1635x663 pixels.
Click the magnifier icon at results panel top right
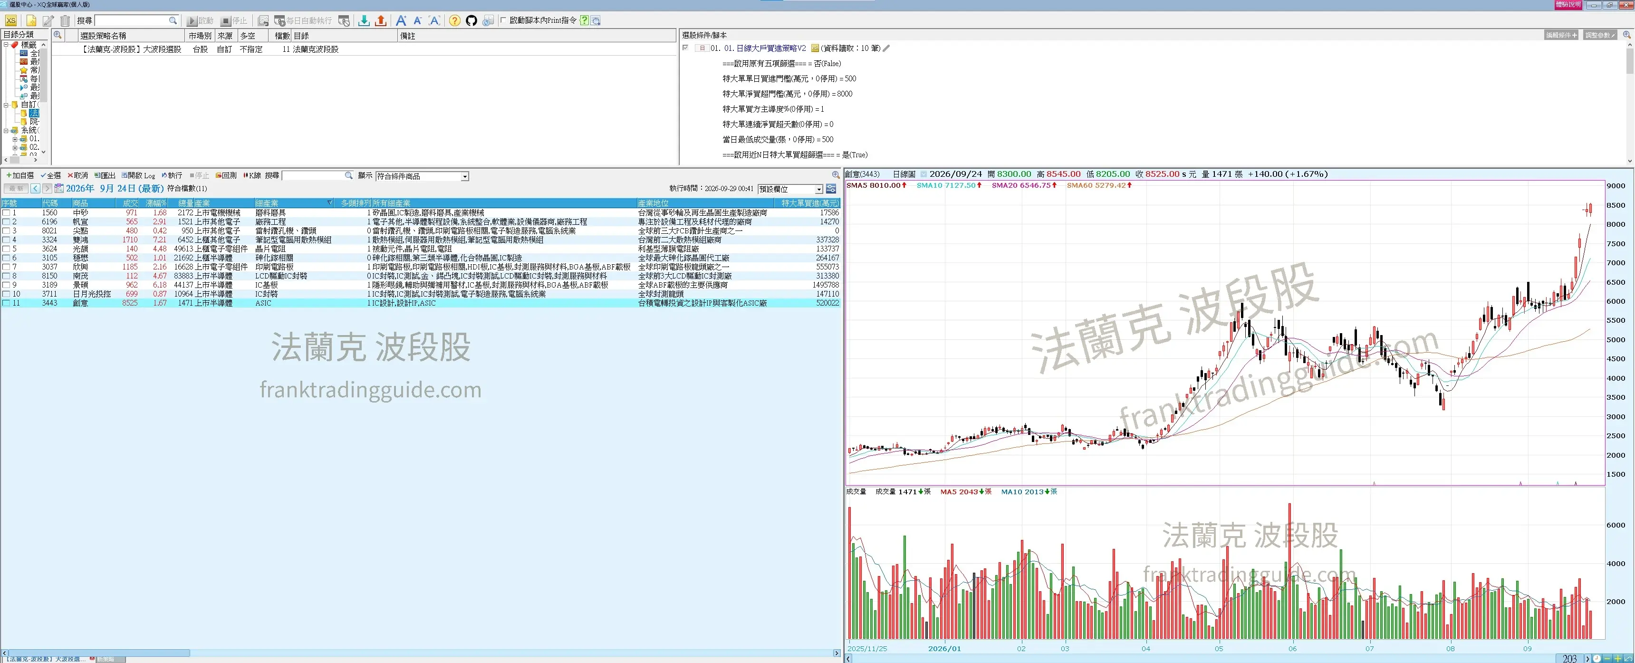pos(836,175)
